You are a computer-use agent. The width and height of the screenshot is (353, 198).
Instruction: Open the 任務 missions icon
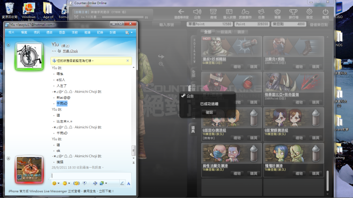point(261,14)
